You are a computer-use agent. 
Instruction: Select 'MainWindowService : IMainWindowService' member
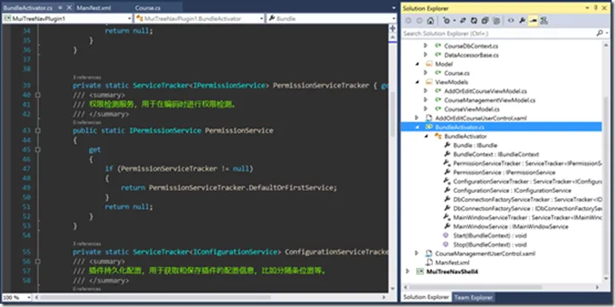[510, 226]
